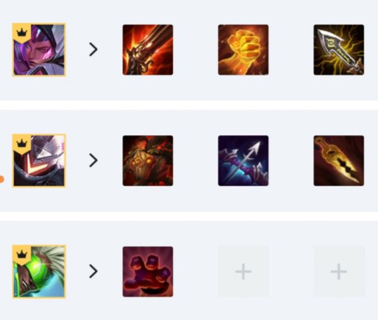Expand chevron next to purple hooded champion

(x=93, y=49)
